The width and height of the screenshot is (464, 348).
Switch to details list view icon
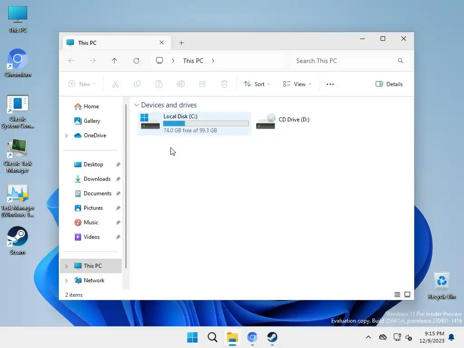pyautogui.click(x=397, y=295)
